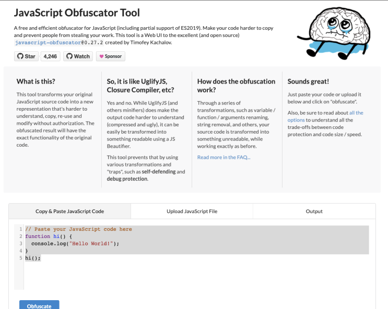Screen dimensions: 388x309
Task: Open the Output tab
Action: click(x=314, y=211)
